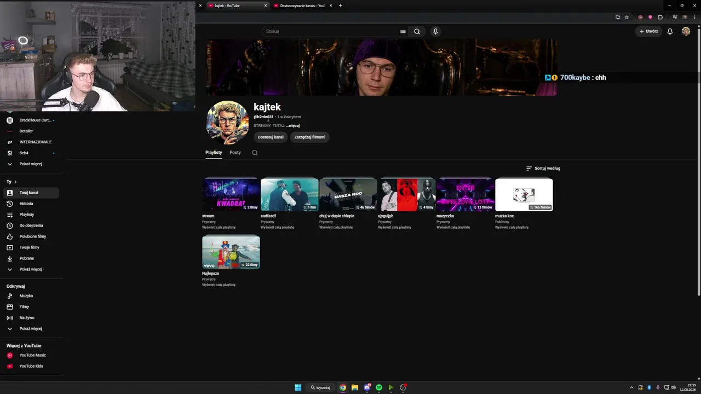This screenshot has width=701, height=394.
Task: Click the Chrome media control icon
Action: click(x=675, y=17)
